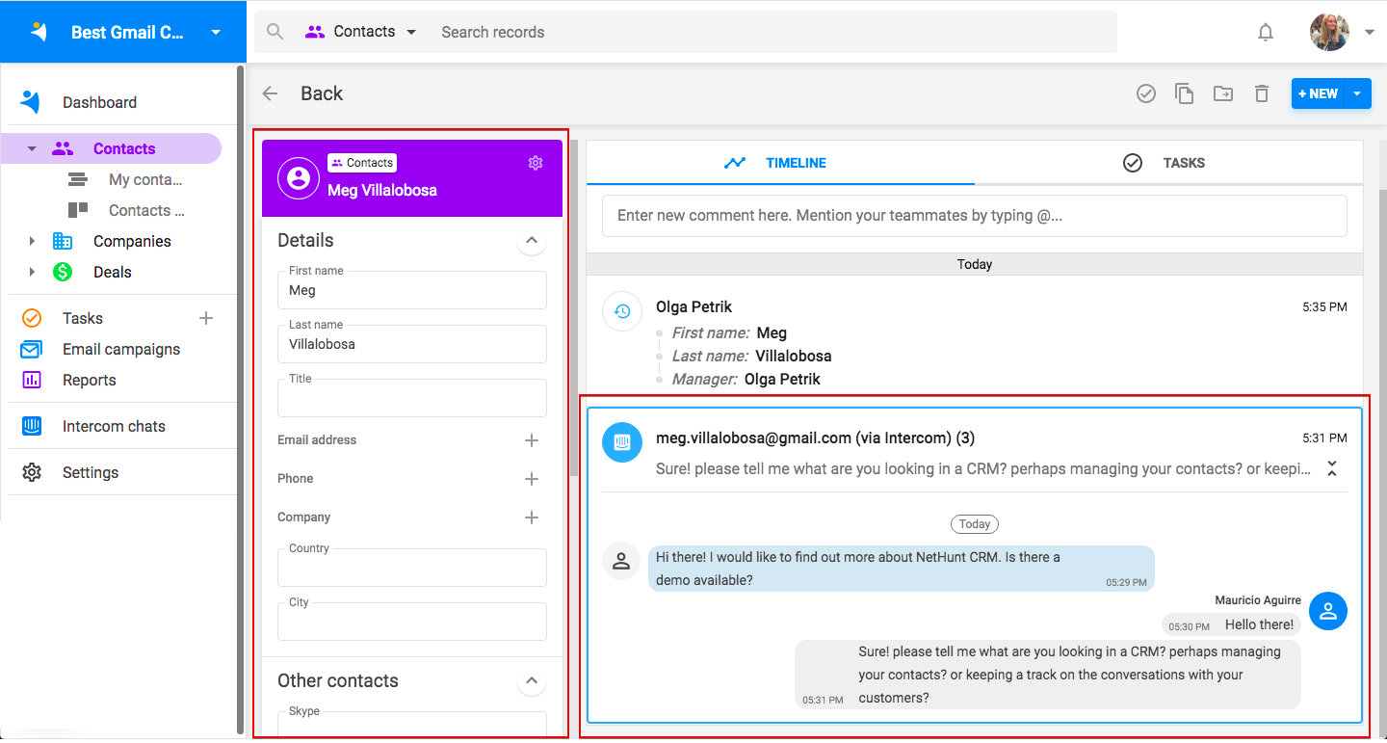
Task: Add a Company with the plus icon
Action: tap(532, 517)
